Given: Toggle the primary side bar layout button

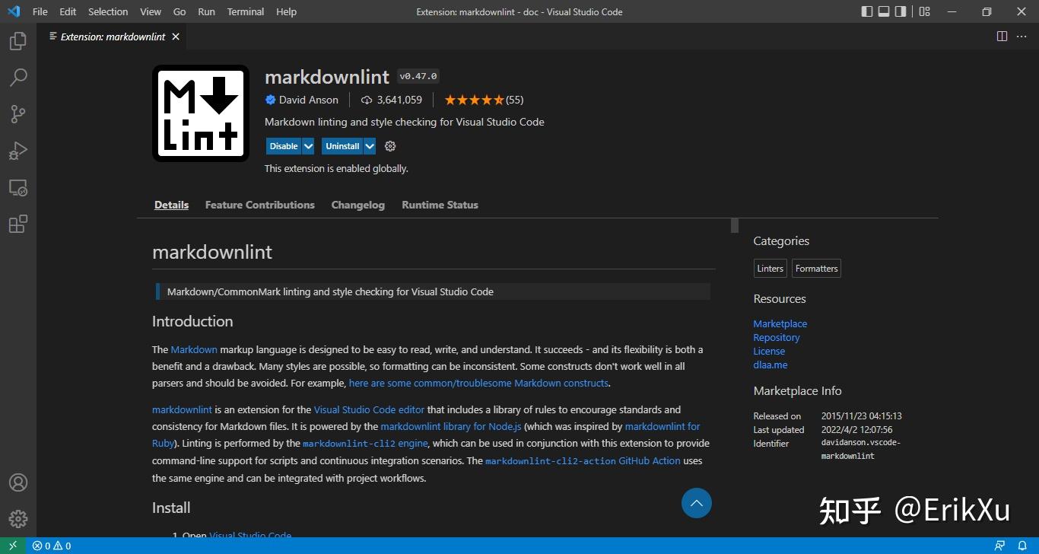Looking at the screenshot, I should (867, 11).
